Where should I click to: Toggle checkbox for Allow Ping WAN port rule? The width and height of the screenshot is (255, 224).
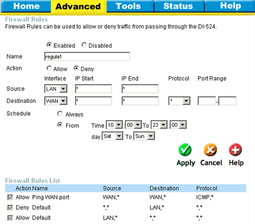(x=10, y=197)
